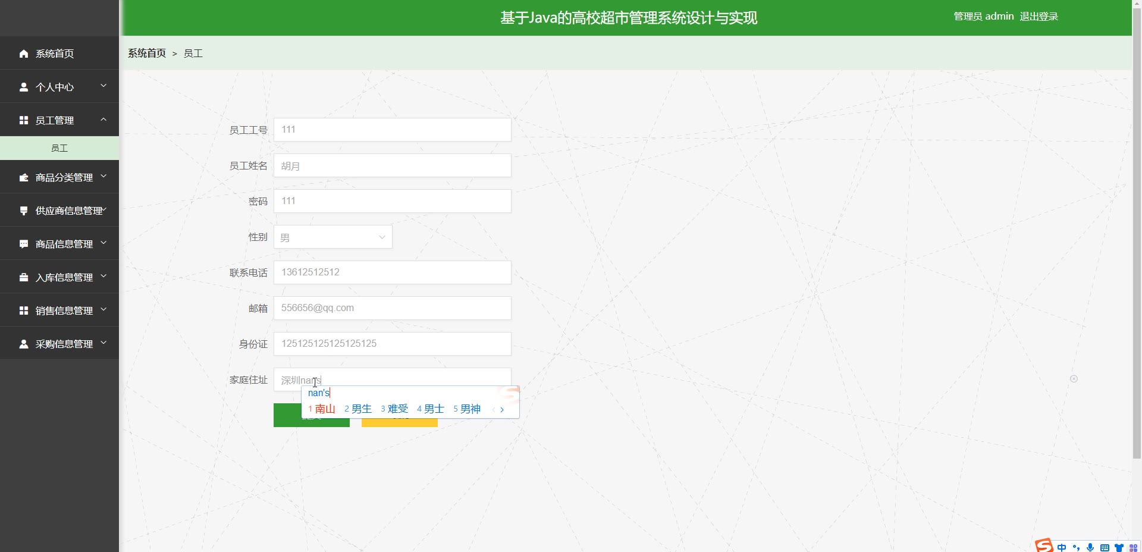Image resolution: width=1142 pixels, height=552 pixels.
Task: Click the icon beside 商品分类管理
Action: pyautogui.click(x=24, y=177)
